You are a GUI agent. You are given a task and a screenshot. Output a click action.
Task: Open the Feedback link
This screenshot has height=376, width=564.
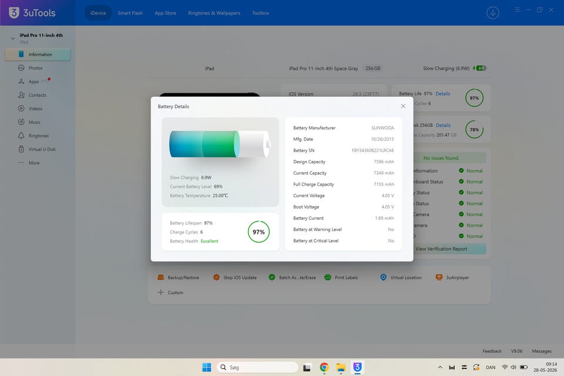click(x=492, y=351)
